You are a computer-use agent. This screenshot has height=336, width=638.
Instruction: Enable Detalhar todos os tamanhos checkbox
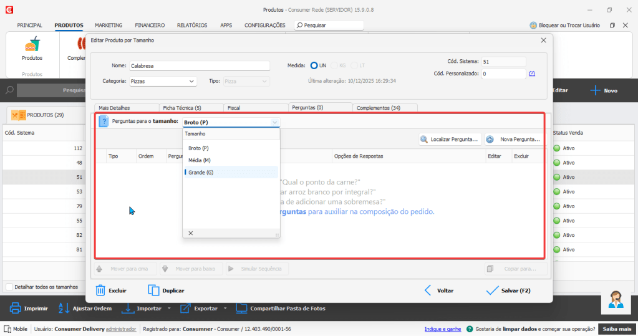(x=9, y=287)
